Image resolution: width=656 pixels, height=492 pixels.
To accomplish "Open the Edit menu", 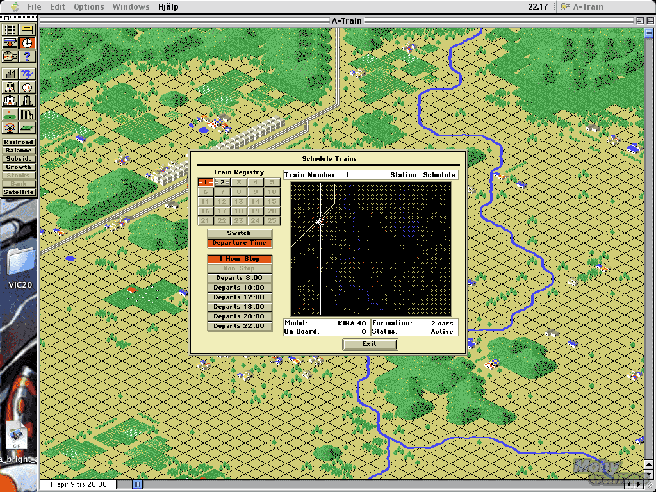I will click(57, 6).
